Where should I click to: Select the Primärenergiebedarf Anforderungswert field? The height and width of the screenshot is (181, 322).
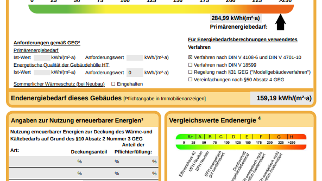(135, 58)
